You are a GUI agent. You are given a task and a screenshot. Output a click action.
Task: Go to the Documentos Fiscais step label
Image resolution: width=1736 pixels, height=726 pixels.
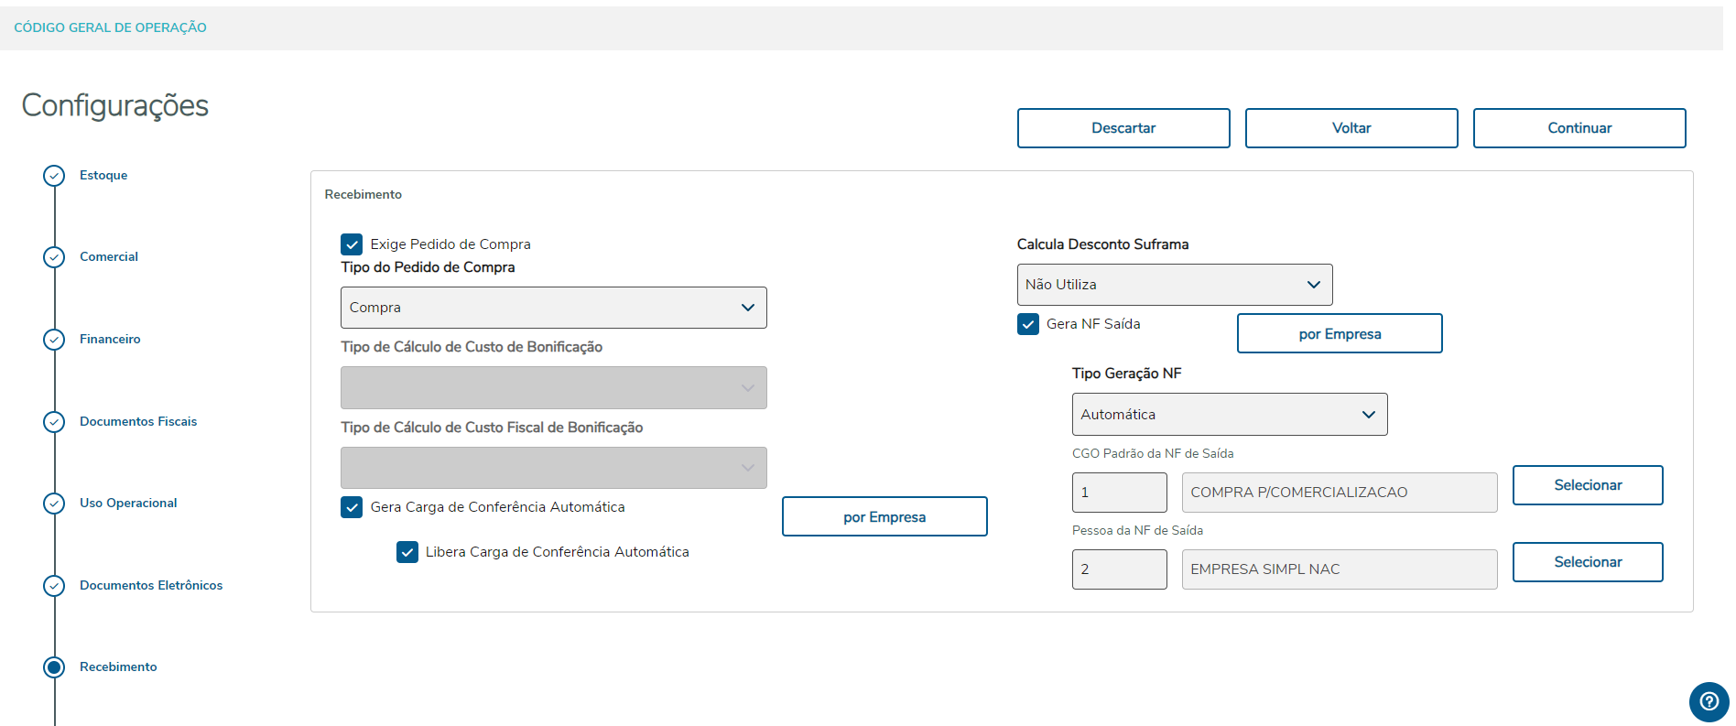coord(138,422)
